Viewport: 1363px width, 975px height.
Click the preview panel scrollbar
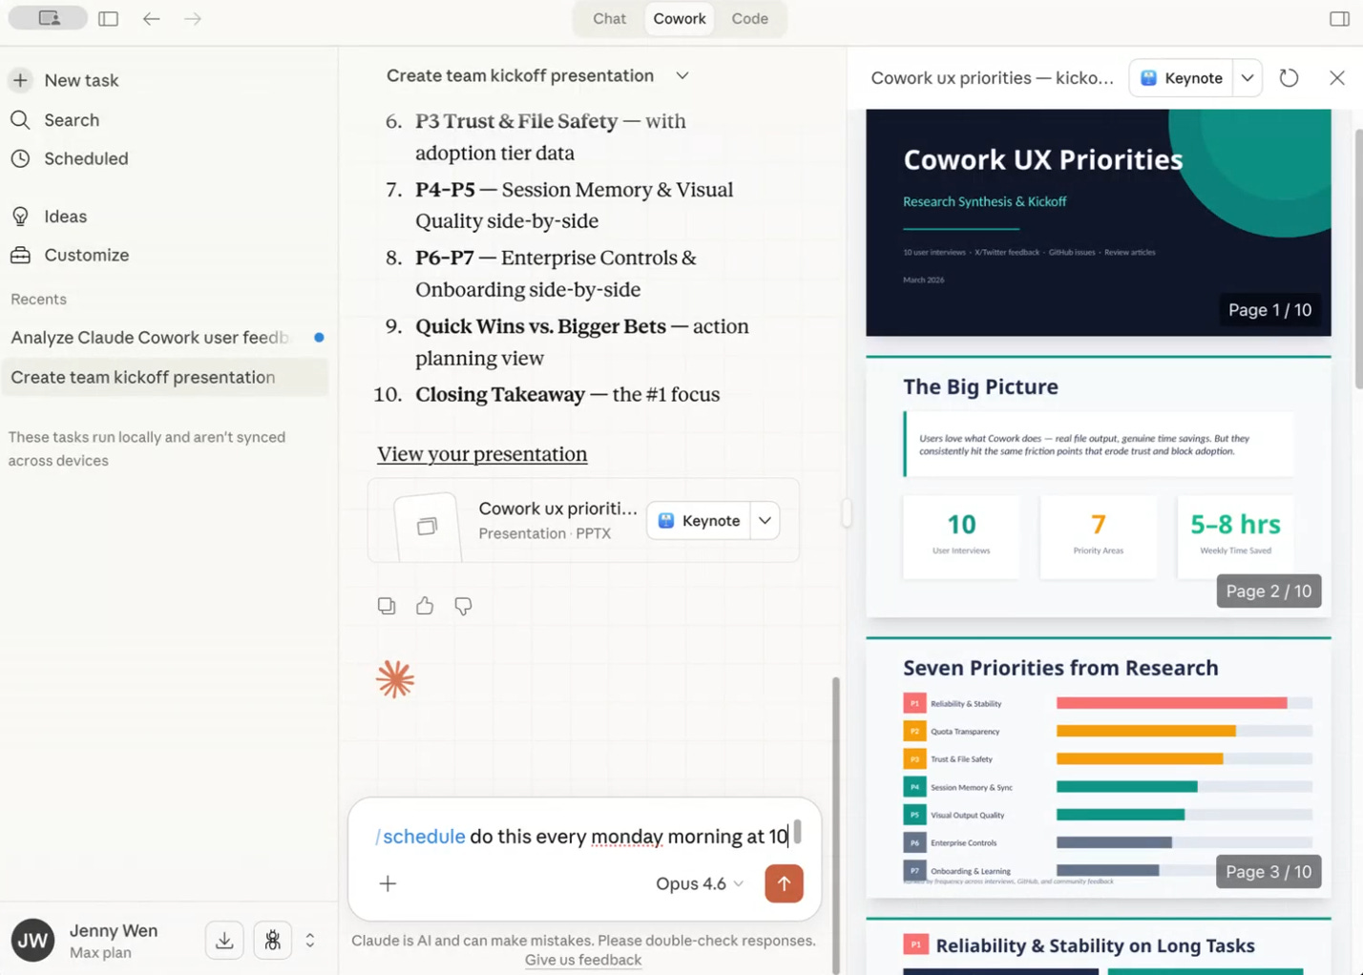[x=1358, y=258]
